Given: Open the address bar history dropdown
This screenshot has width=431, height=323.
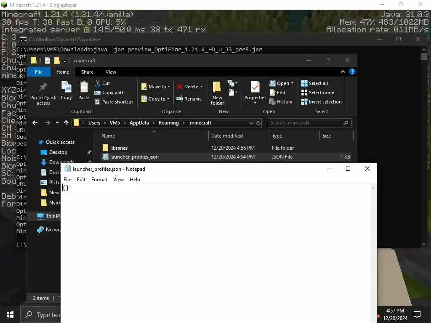Looking at the screenshot, I should click(x=251, y=123).
